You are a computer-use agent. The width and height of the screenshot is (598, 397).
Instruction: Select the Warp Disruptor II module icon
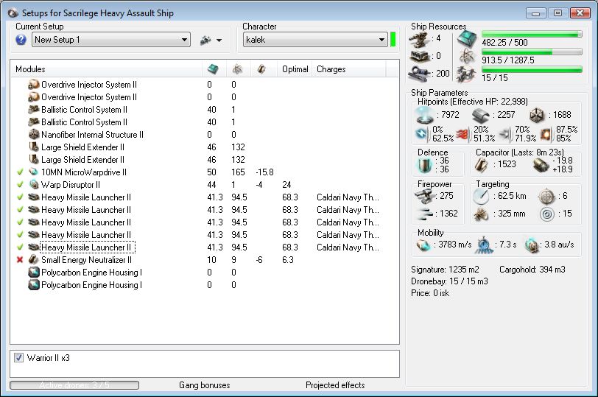[x=34, y=185]
